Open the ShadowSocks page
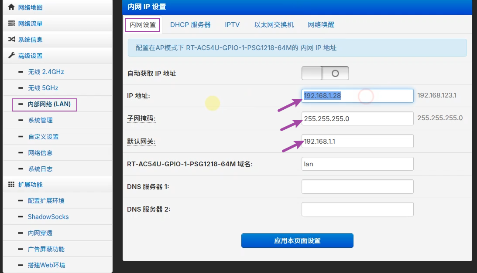477x273 pixels. (x=48, y=217)
